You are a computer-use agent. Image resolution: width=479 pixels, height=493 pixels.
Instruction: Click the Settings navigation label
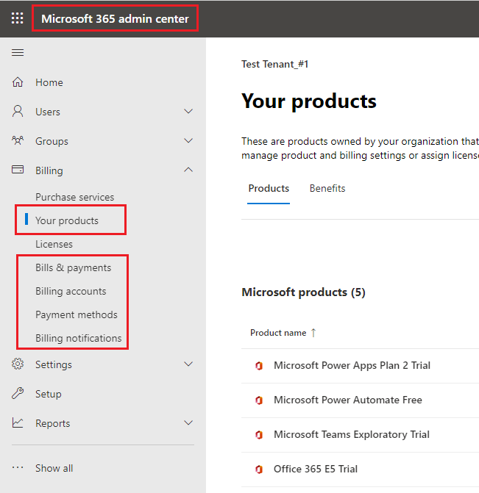[x=54, y=364]
